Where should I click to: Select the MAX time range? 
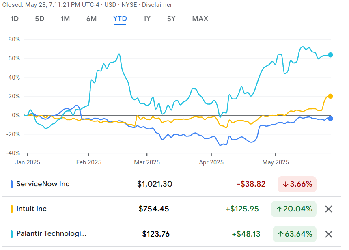(200, 19)
